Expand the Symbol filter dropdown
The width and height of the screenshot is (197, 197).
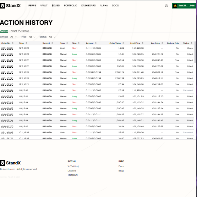[13, 37]
